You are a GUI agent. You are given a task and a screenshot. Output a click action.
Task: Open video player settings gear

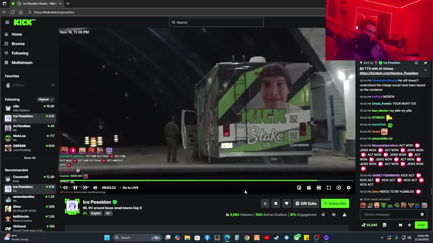tap(349, 188)
